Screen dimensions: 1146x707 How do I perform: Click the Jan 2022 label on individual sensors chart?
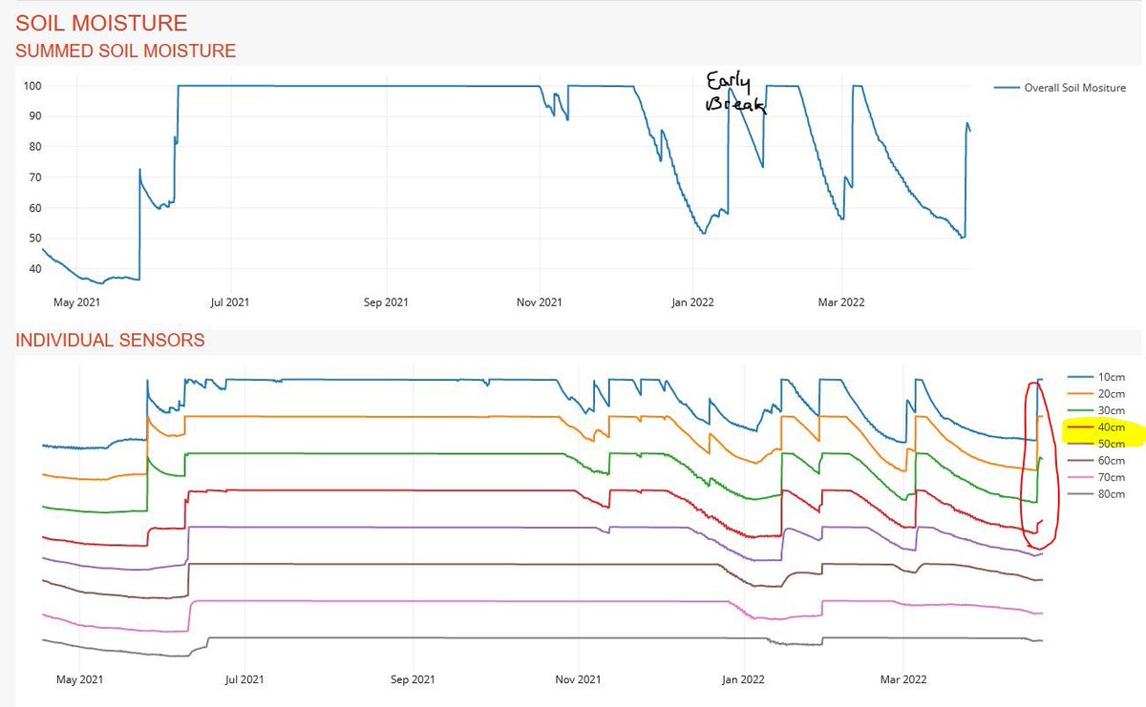tap(744, 680)
